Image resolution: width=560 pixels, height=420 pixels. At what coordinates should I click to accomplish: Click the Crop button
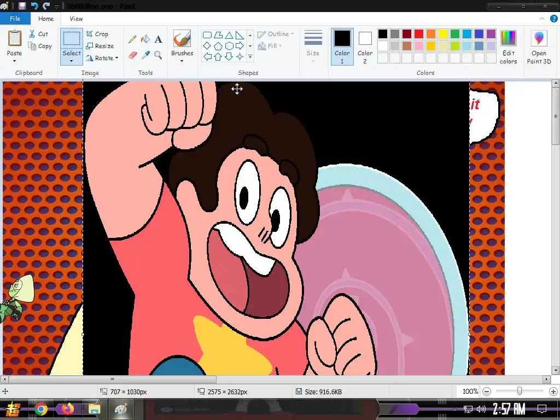97,34
